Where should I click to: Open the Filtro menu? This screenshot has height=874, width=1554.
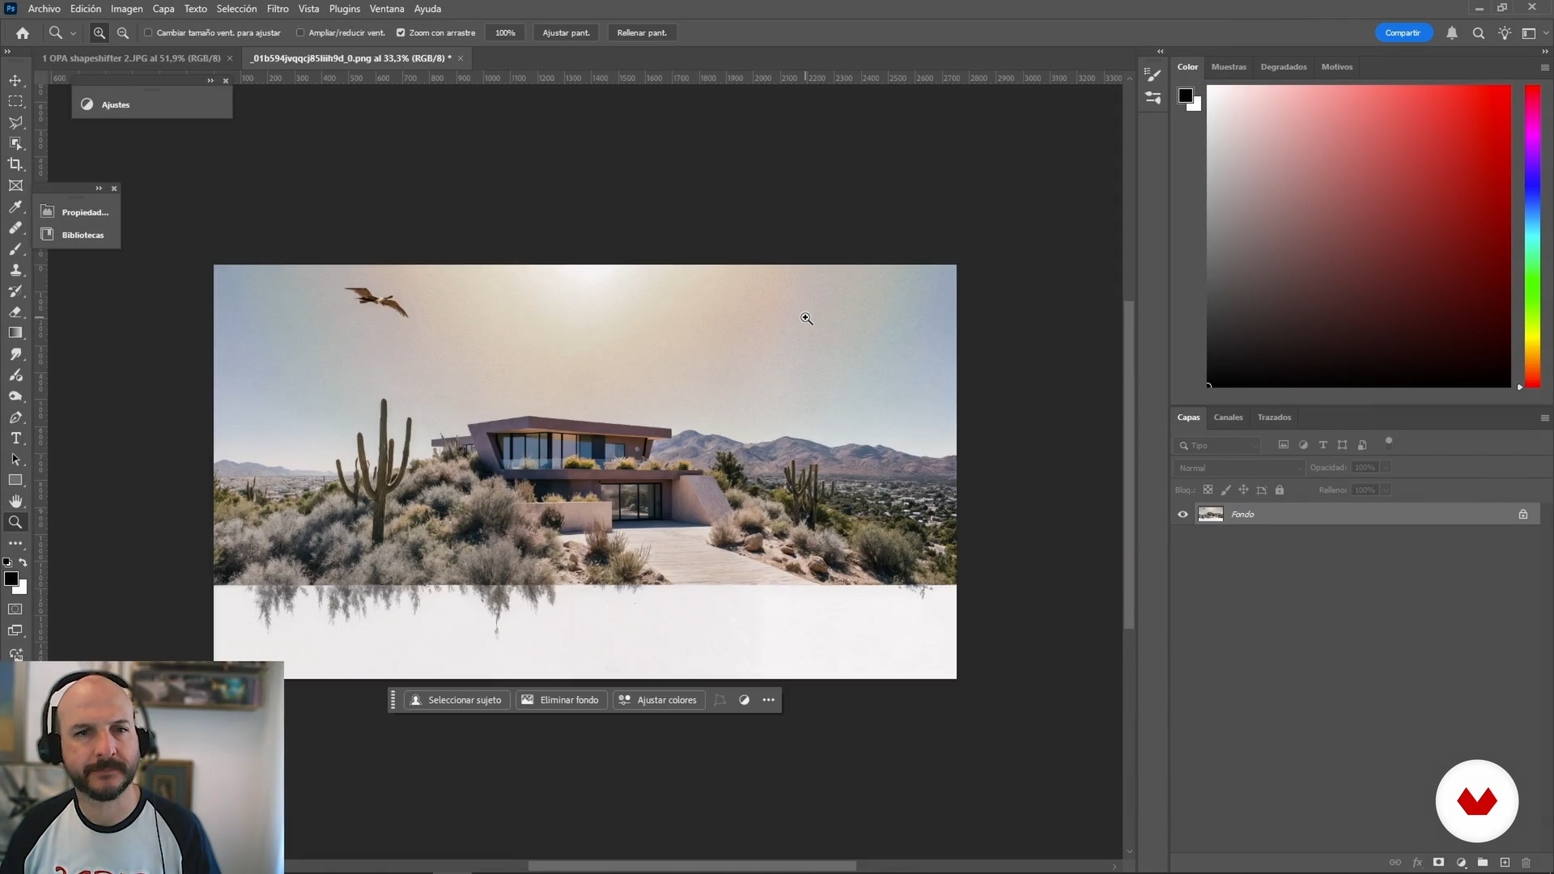[278, 9]
